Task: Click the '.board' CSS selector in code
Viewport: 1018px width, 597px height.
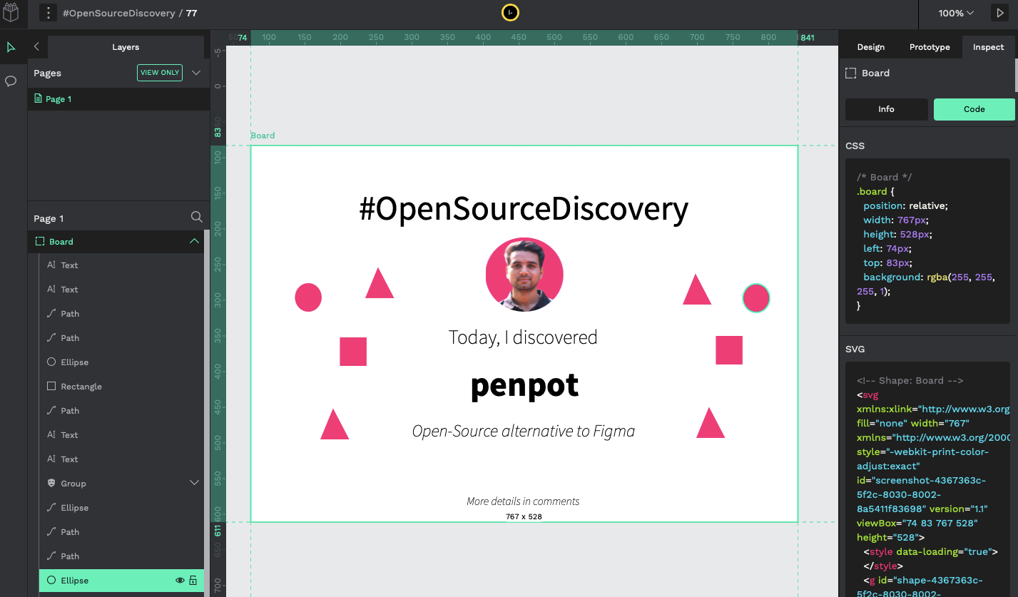Action: pos(872,191)
